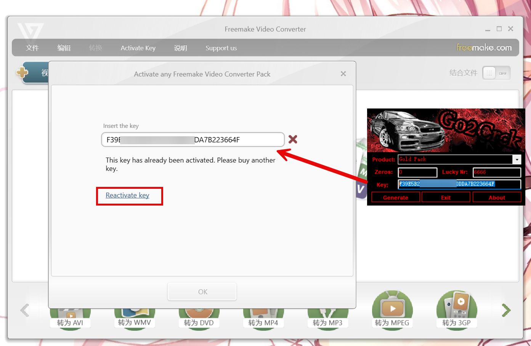The width and height of the screenshot is (531, 346).
Task: Toggle the 结合文件 join files switch
Action: (496, 73)
